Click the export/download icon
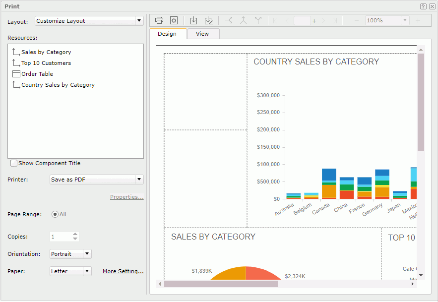This screenshot has height=302, width=438. [x=193, y=20]
